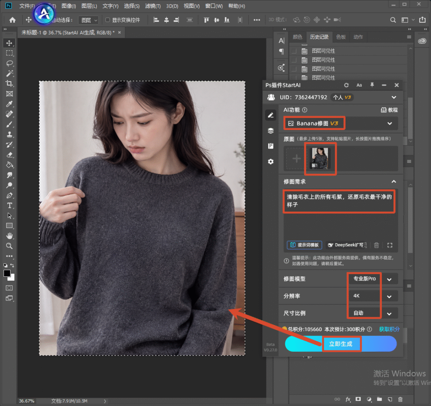Screen dimensions: 431x406
Task: Select the Eyedropper tool
Action: 9,104
